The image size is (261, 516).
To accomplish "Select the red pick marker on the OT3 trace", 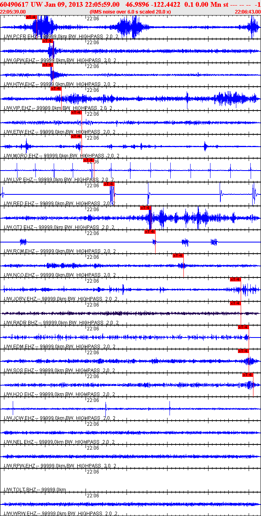I will [x=145, y=208].
